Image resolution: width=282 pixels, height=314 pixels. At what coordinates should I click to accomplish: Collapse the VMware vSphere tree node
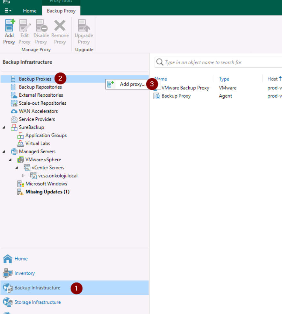10,160
